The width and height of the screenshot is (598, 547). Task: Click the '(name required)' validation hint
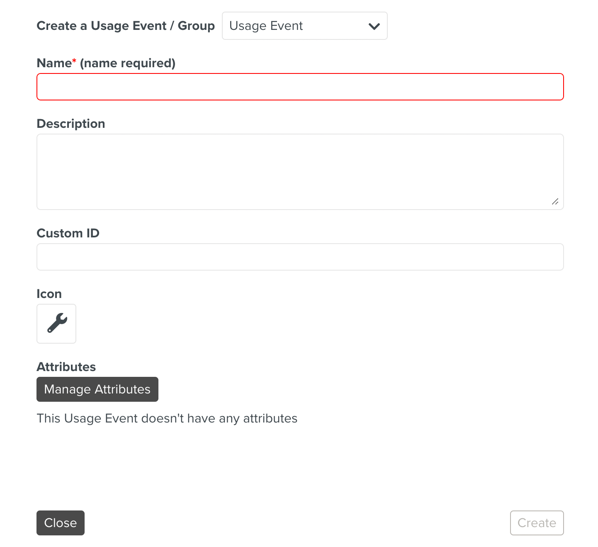point(128,63)
